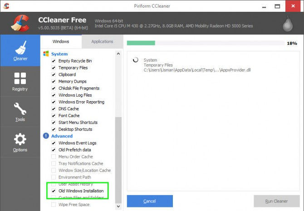Toggle Chkdsk File Fragments checkbox
Viewport: 304px width, 211px height.
click(x=54, y=88)
